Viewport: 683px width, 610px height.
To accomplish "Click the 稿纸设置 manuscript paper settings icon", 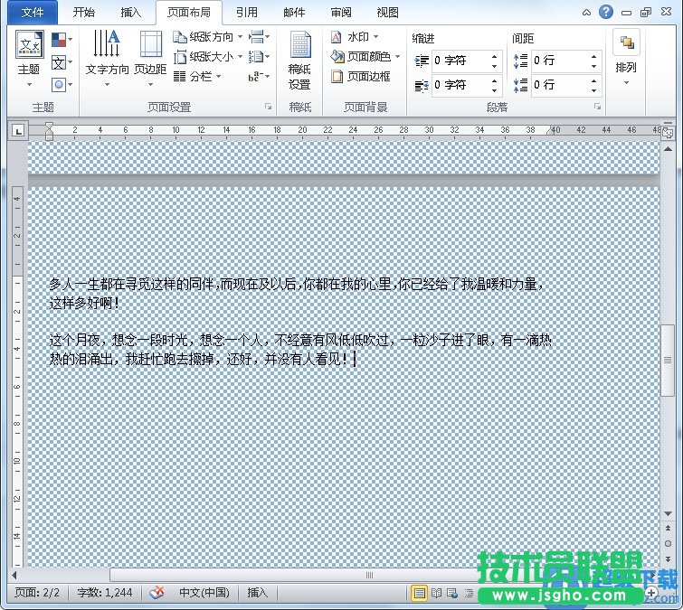I will (x=299, y=52).
